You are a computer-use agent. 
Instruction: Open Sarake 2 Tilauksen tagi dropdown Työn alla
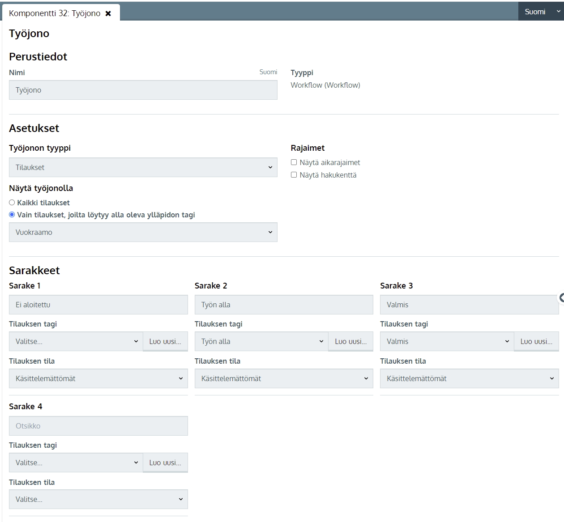[x=261, y=341]
